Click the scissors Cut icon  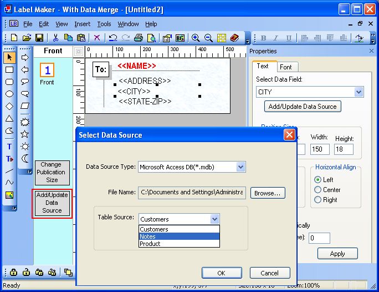pyautogui.click(x=56, y=38)
